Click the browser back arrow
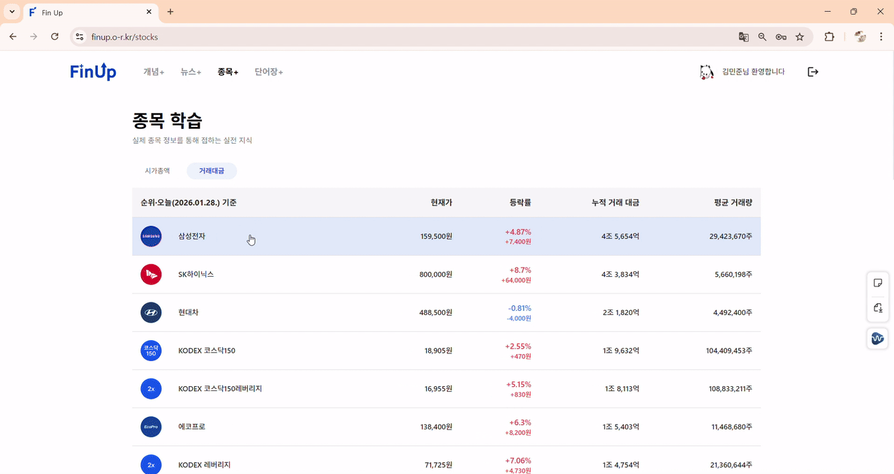 tap(13, 37)
